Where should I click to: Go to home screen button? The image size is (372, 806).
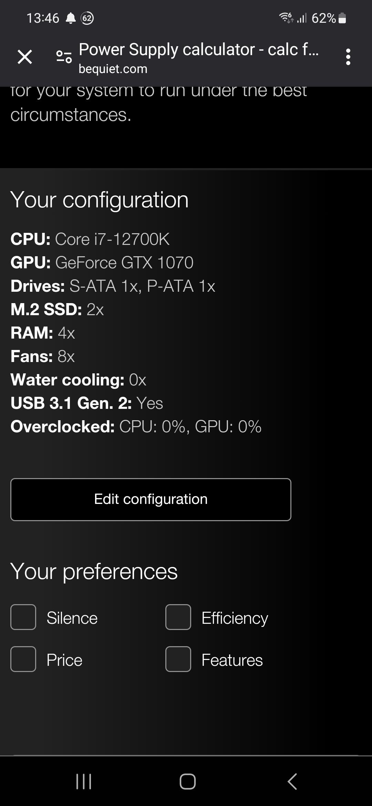pyautogui.click(x=188, y=781)
